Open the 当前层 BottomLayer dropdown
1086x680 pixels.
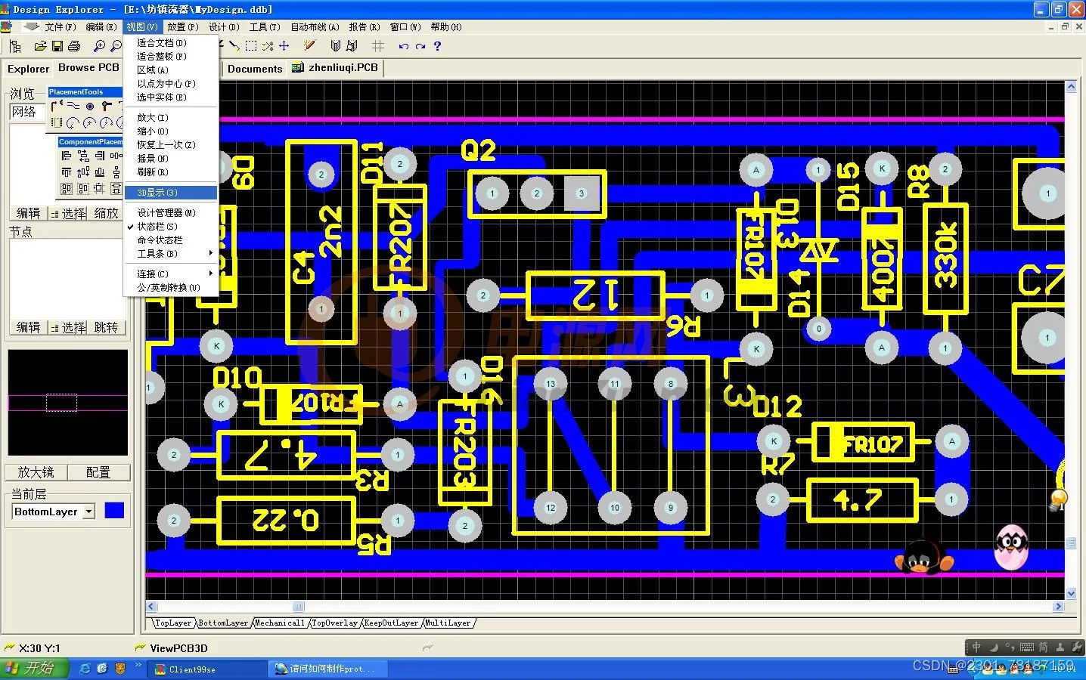coord(88,511)
